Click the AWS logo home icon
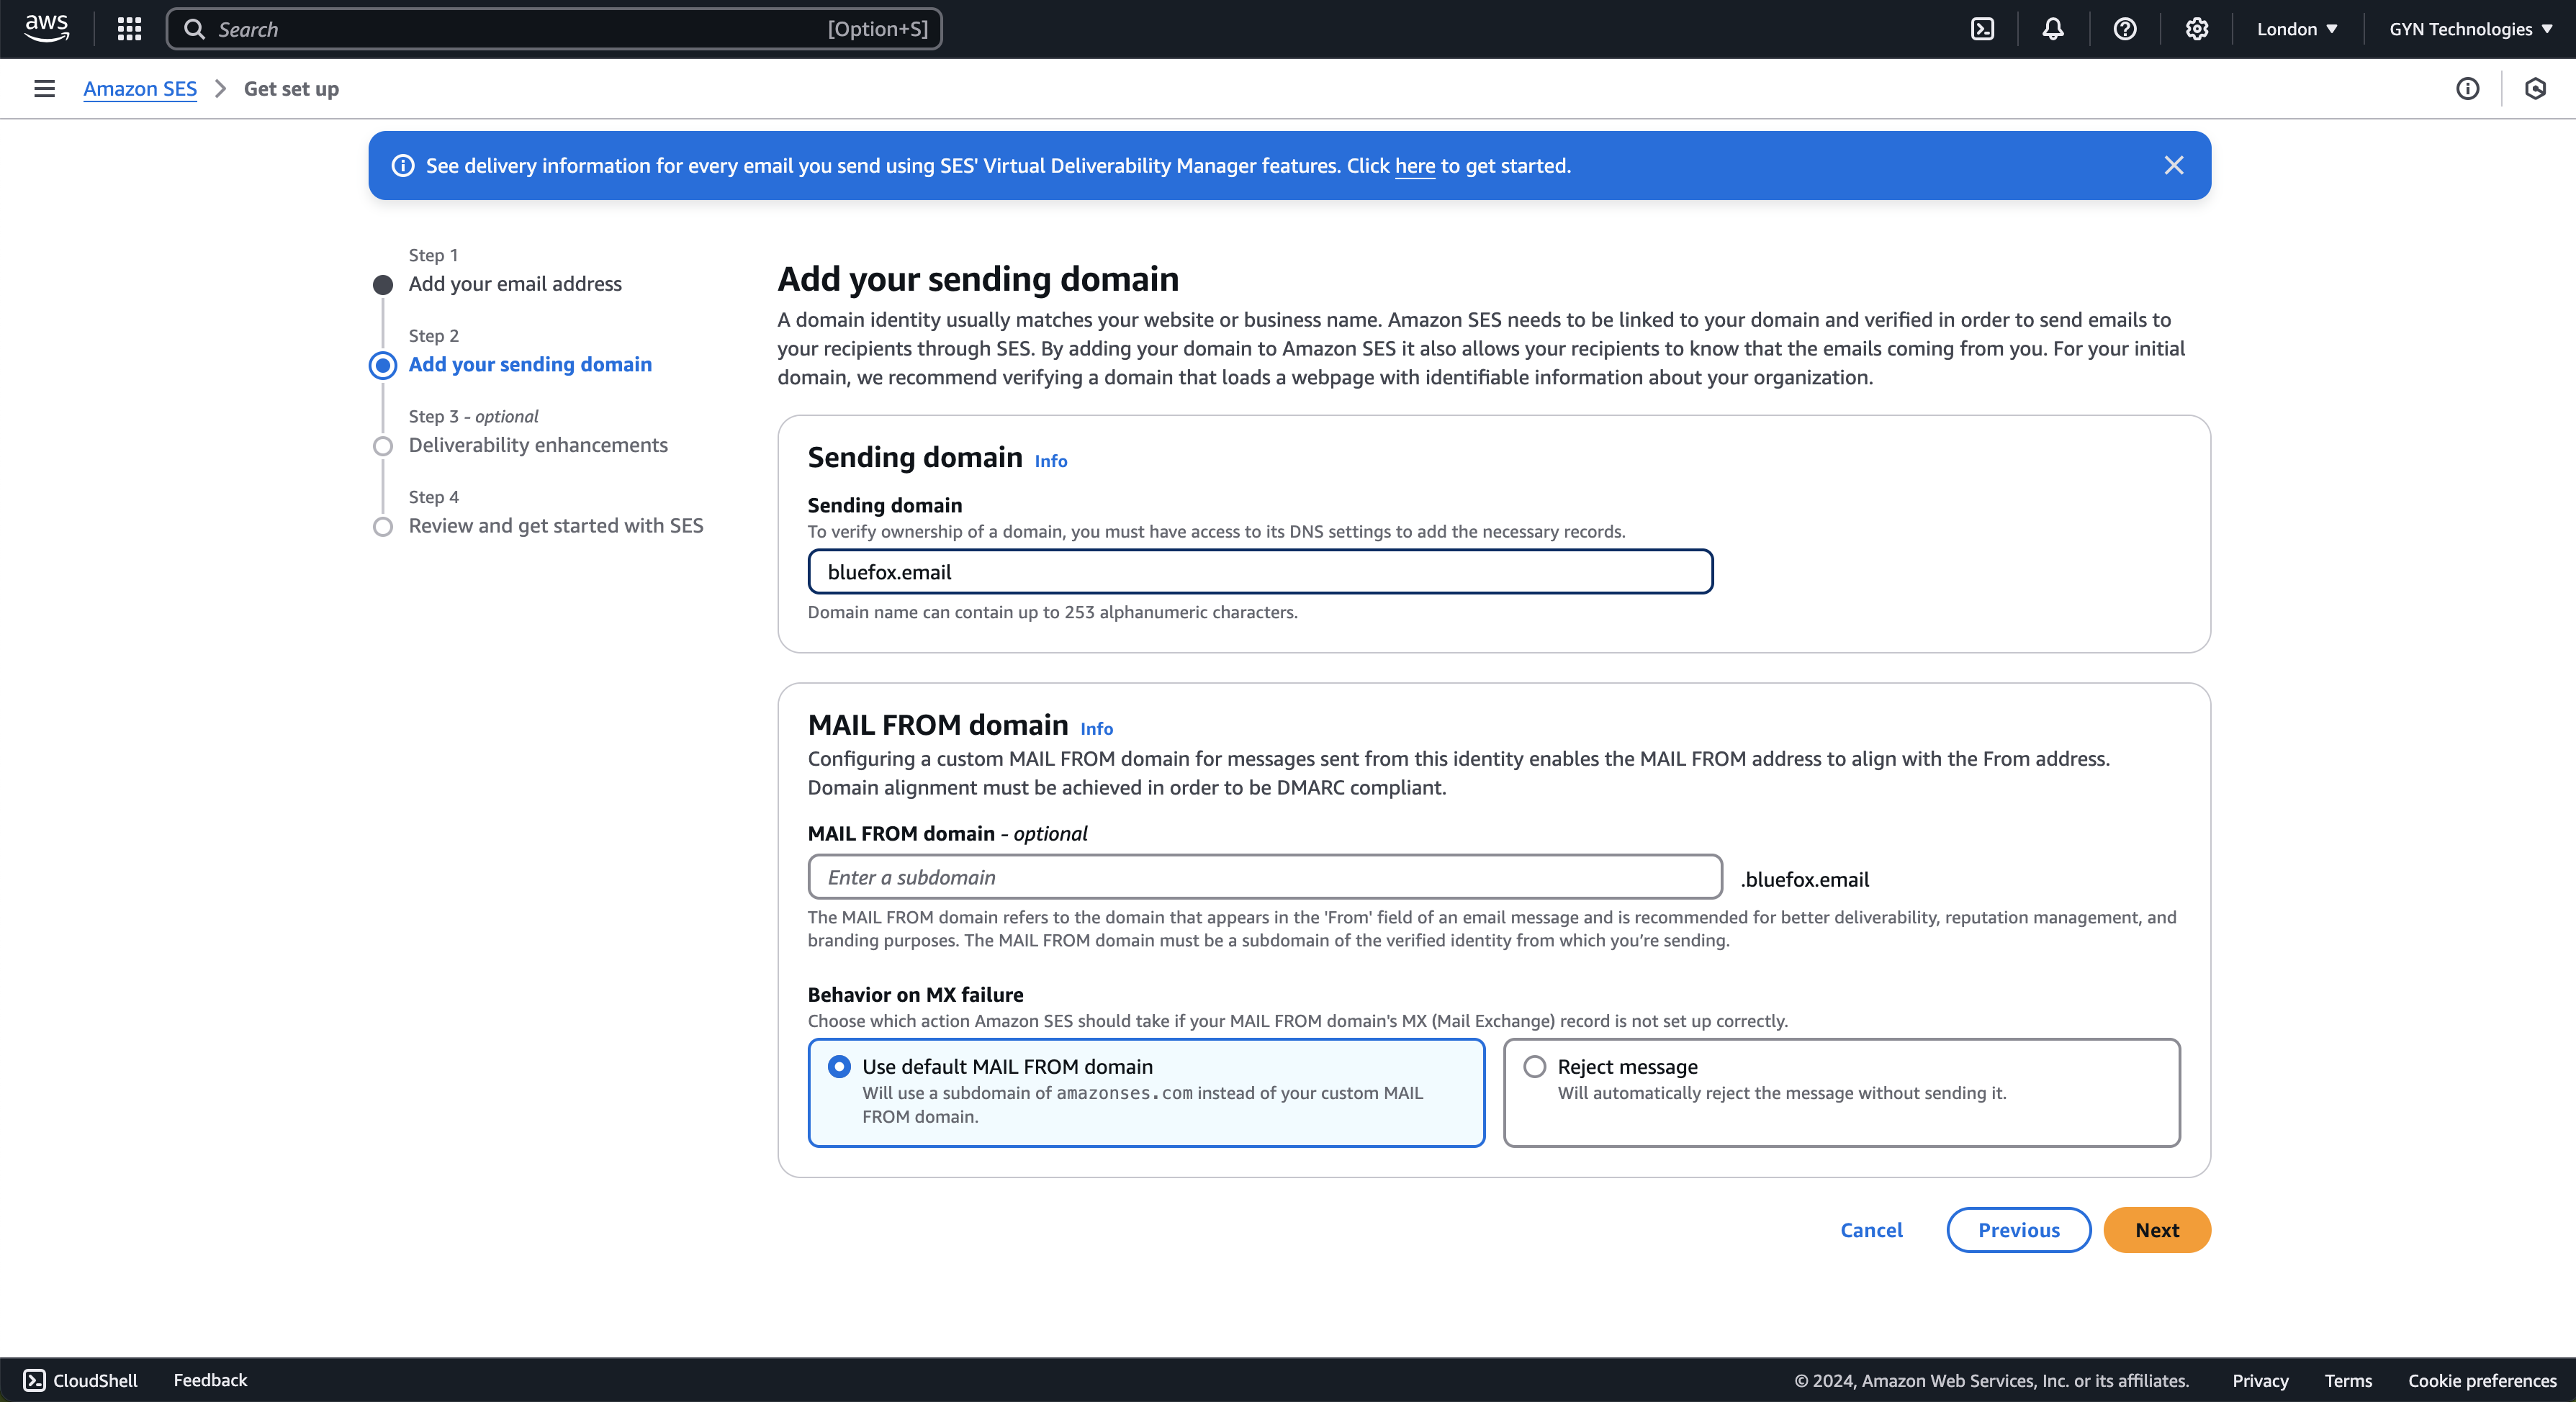The image size is (2576, 1402). click(46, 28)
